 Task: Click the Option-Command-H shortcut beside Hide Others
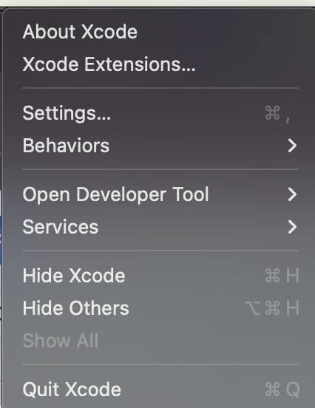click(x=272, y=308)
